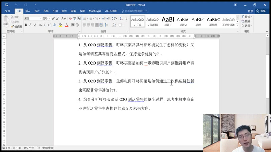Select the 标题 1 heading style
Image resolution: width=271 pixels, height=152 pixels.
pos(168,21)
